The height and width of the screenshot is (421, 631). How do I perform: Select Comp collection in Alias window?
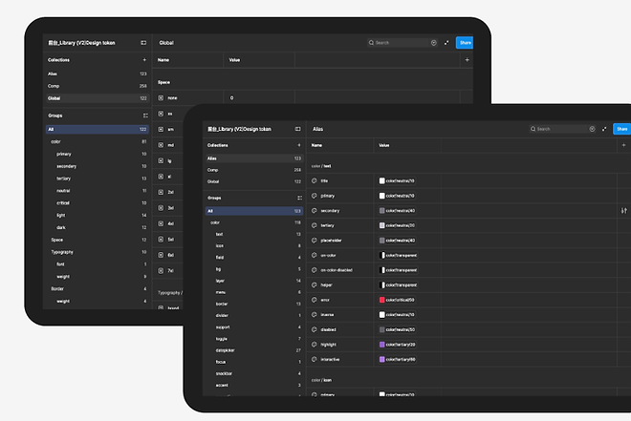tap(254, 170)
